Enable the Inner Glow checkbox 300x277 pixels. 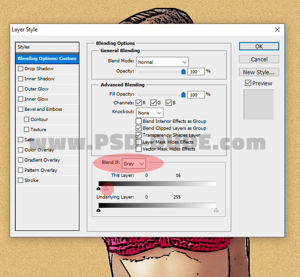(20, 99)
